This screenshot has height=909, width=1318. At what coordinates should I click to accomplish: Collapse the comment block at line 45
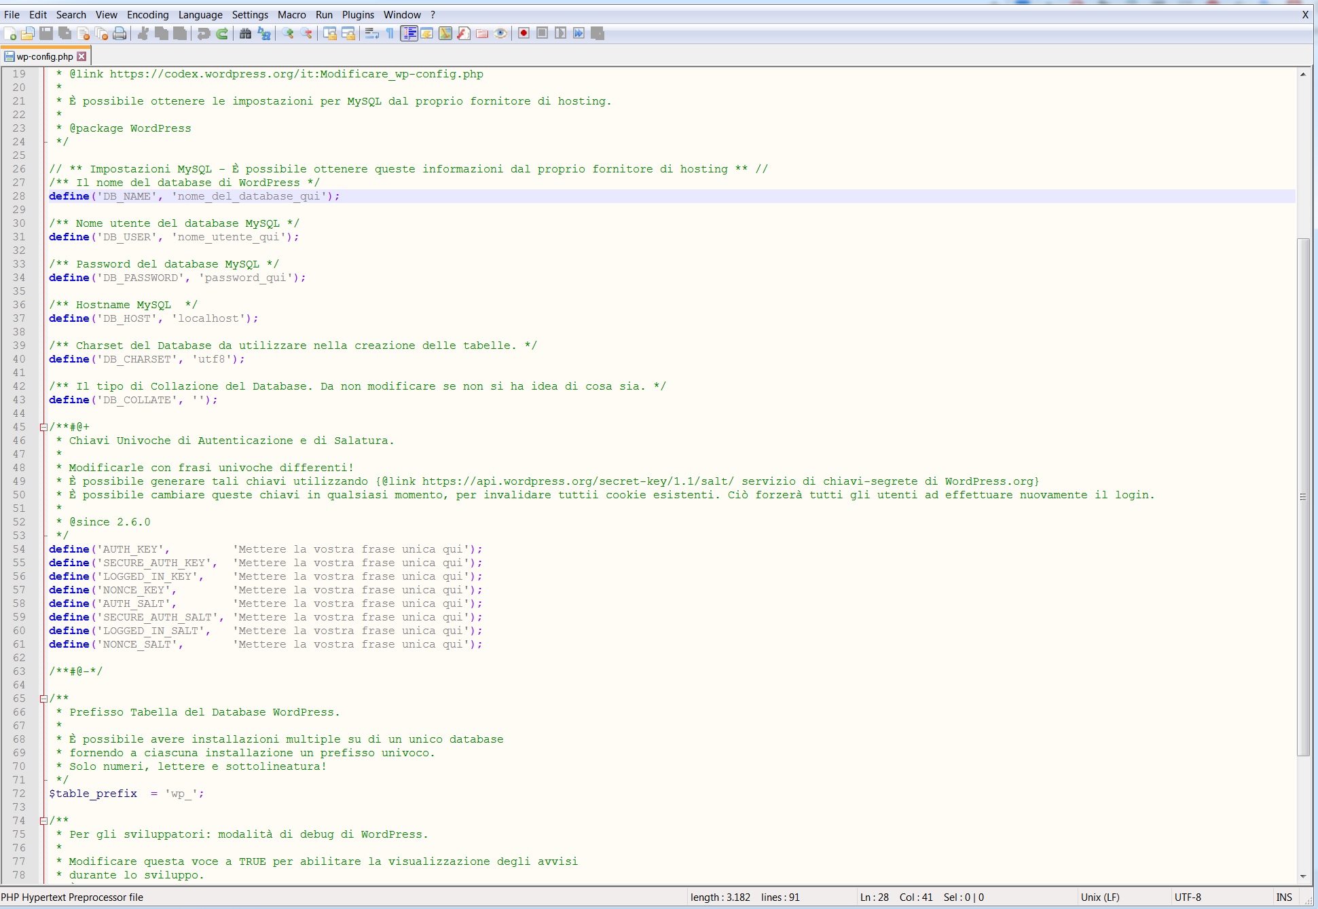coord(43,427)
